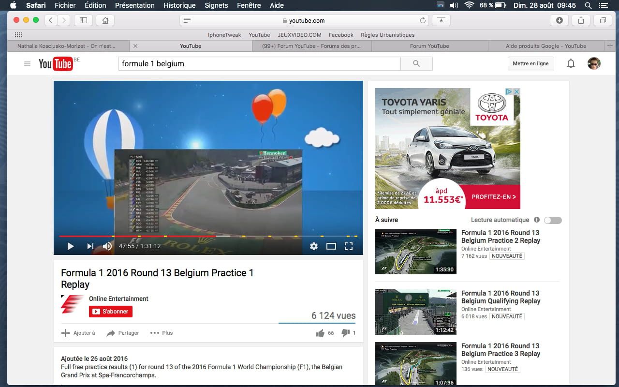Open Spotlight search
This screenshot has height=387, width=619.
coord(588,5)
